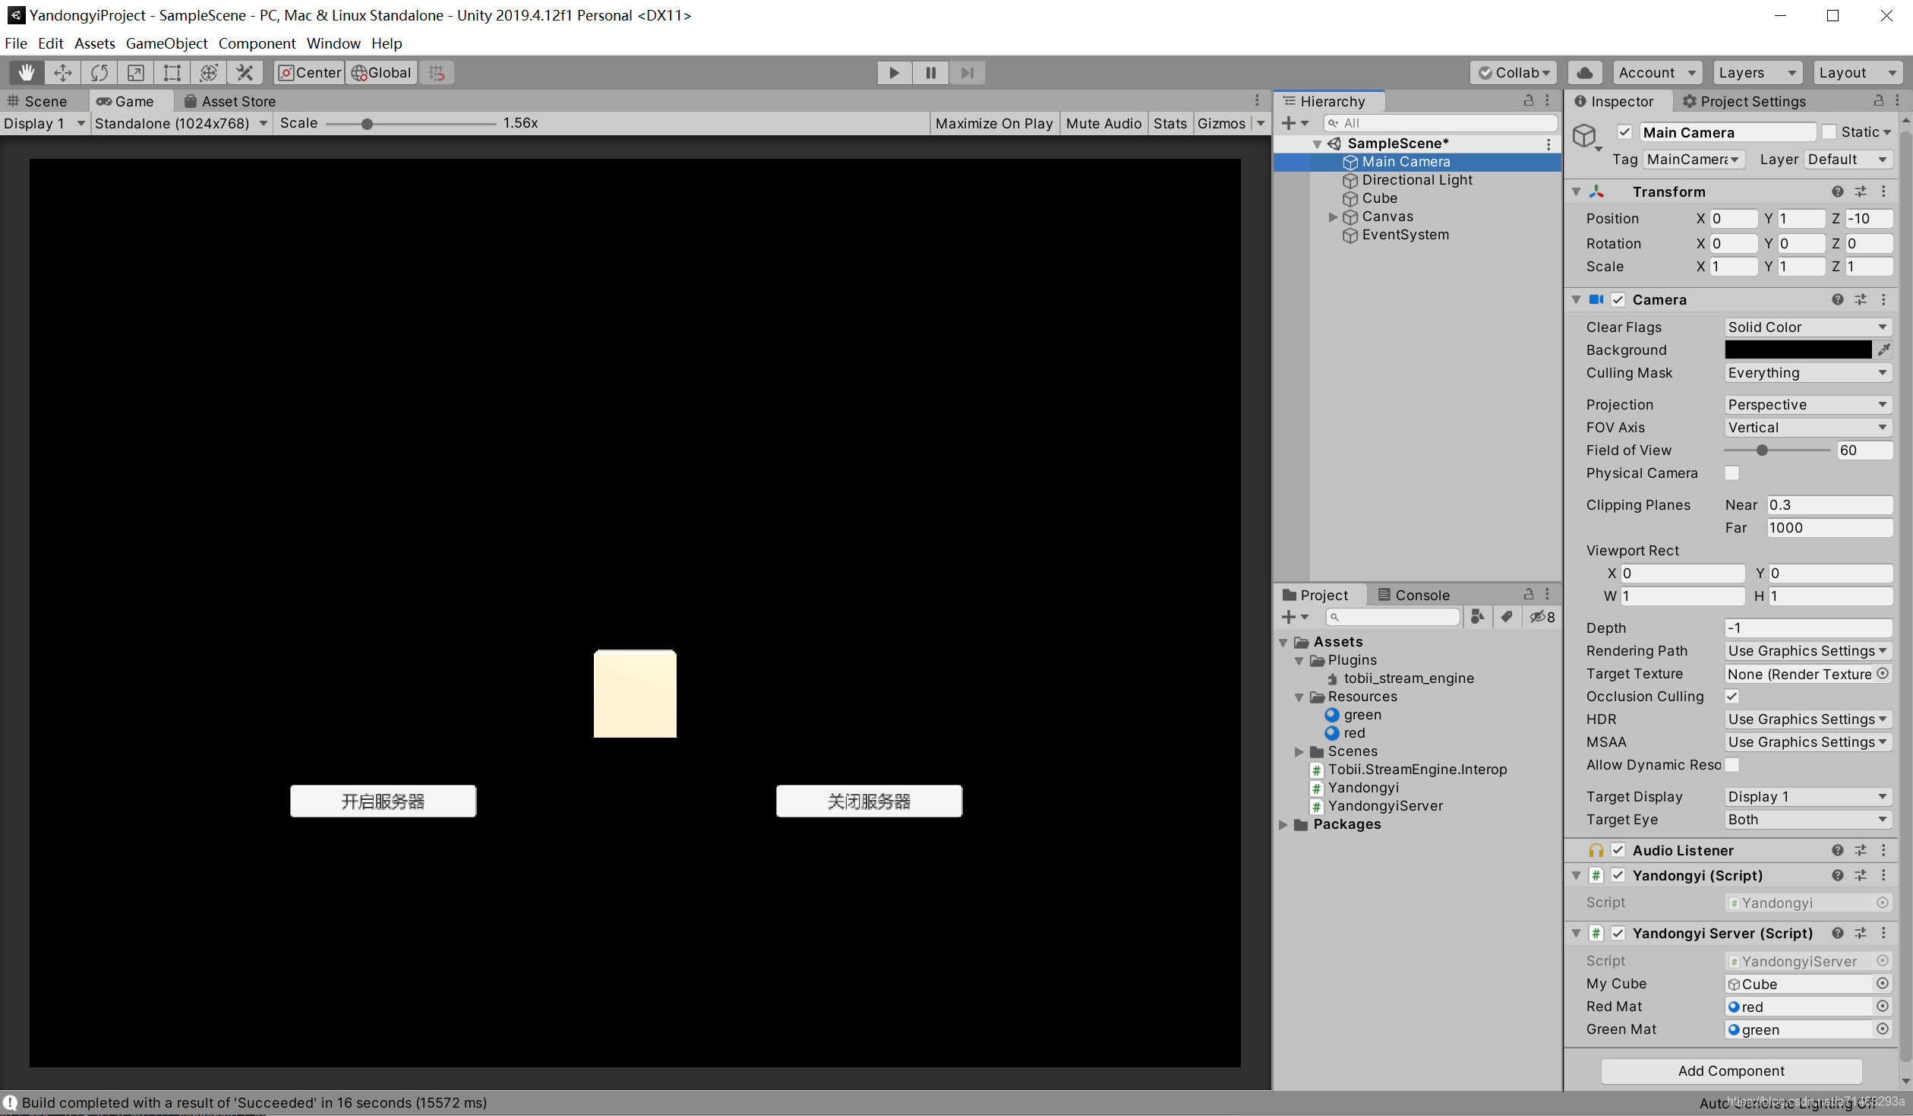Screen dimensions: 1913x1116
Task: Select the Rotate tool icon
Action: coord(99,73)
